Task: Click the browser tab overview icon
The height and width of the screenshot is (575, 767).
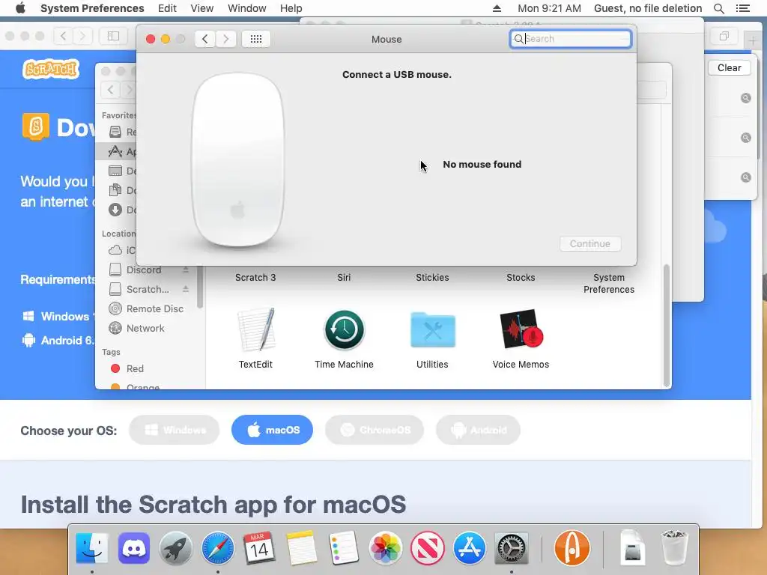Action: pos(724,36)
